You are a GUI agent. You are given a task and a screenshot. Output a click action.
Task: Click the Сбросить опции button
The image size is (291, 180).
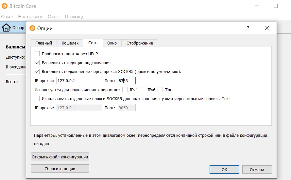click(60, 169)
